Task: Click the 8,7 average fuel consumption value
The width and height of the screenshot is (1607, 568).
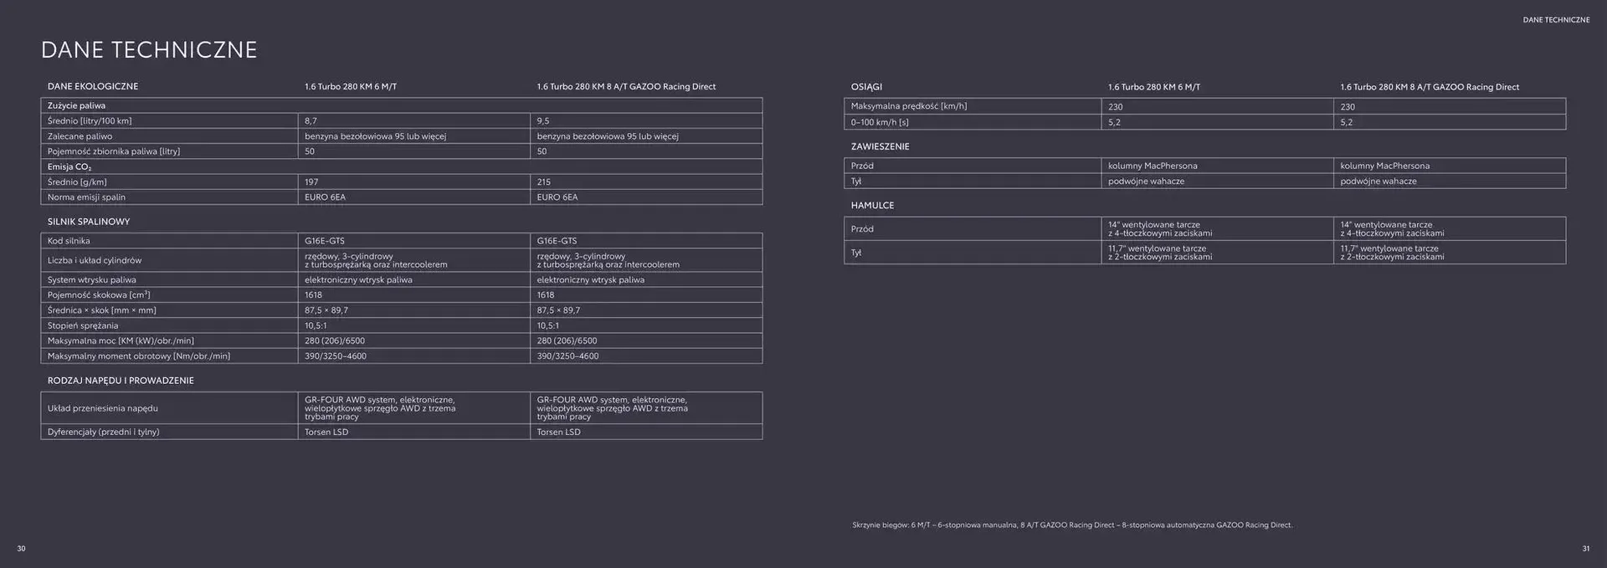Action: [x=311, y=121]
